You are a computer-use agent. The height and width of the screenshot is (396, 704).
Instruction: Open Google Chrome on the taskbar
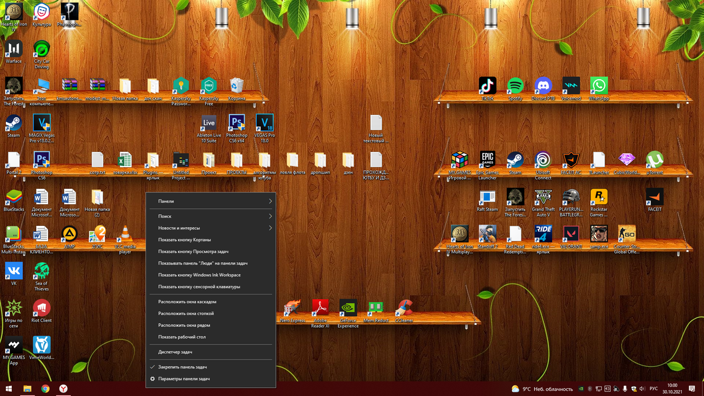(45, 388)
